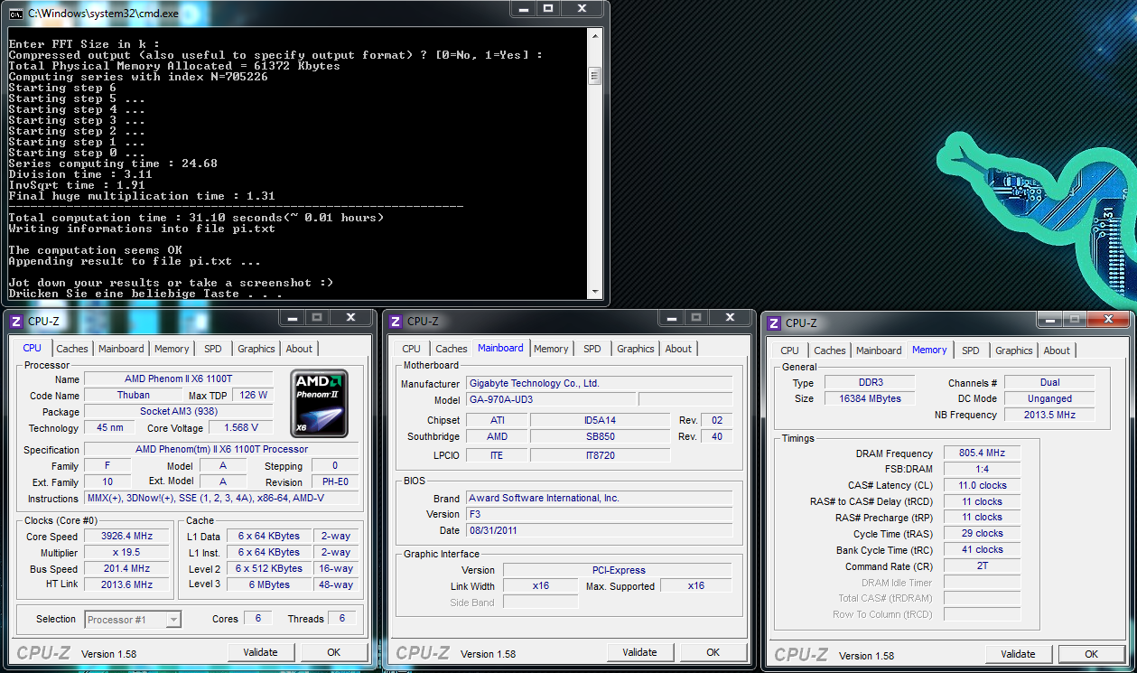
Task: Click the Package field Socket AM3 (938)
Action: (x=177, y=411)
